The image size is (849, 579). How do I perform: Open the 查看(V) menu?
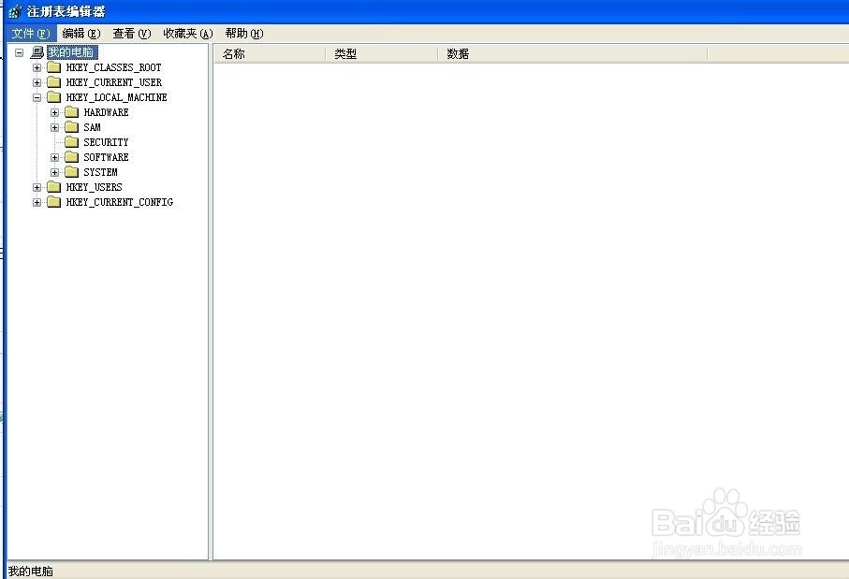point(132,34)
